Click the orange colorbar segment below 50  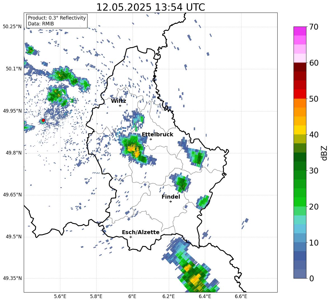coord(300,103)
